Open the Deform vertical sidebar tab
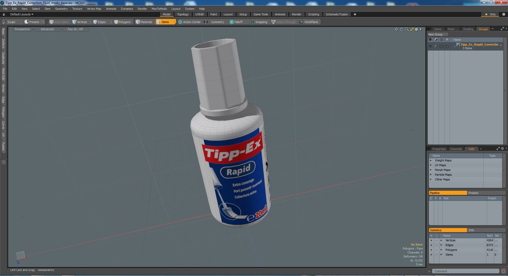Screen dimensions: 508x276 [x=3, y=44]
